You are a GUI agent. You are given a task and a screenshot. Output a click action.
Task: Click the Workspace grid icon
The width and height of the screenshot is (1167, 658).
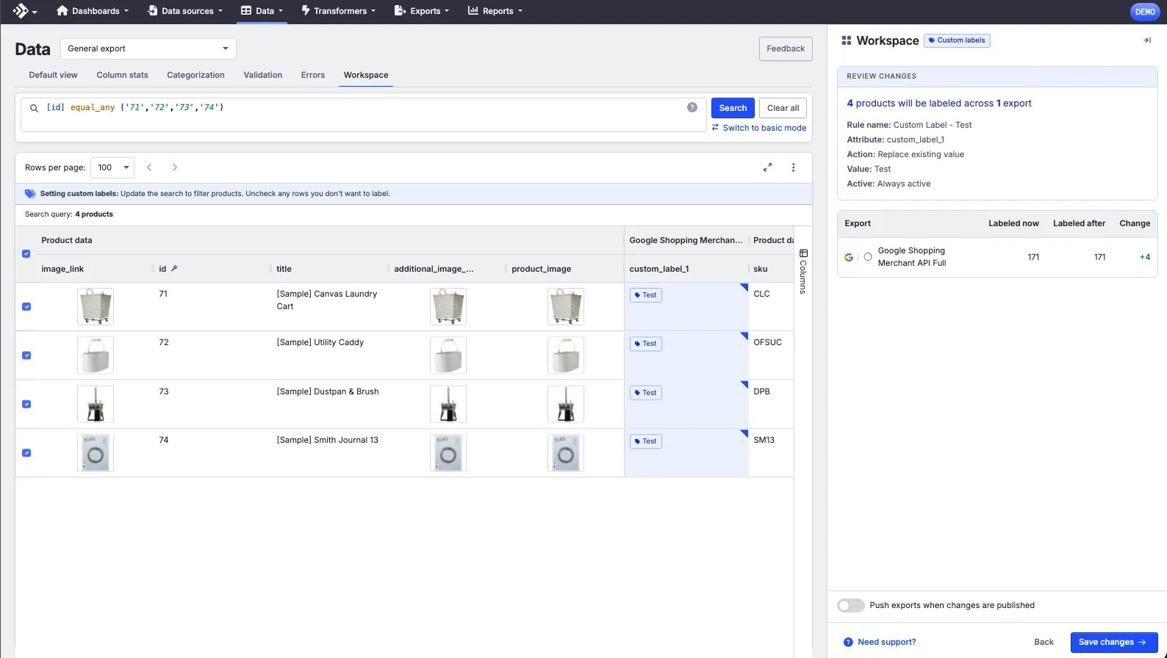tap(847, 40)
